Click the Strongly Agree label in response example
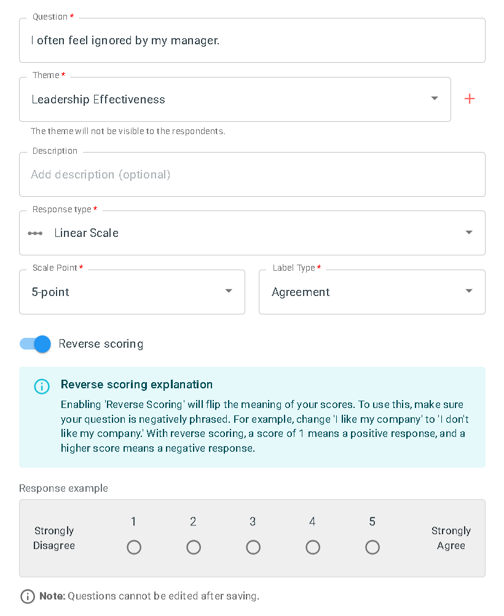This screenshot has width=504, height=616. 451,538
